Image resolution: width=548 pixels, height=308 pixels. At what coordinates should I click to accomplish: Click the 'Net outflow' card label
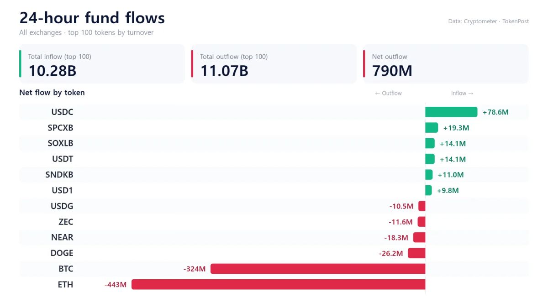coord(390,57)
